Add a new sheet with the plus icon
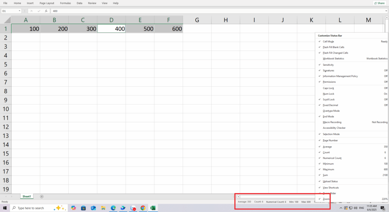389x212 pixels. [x=42, y=196]
